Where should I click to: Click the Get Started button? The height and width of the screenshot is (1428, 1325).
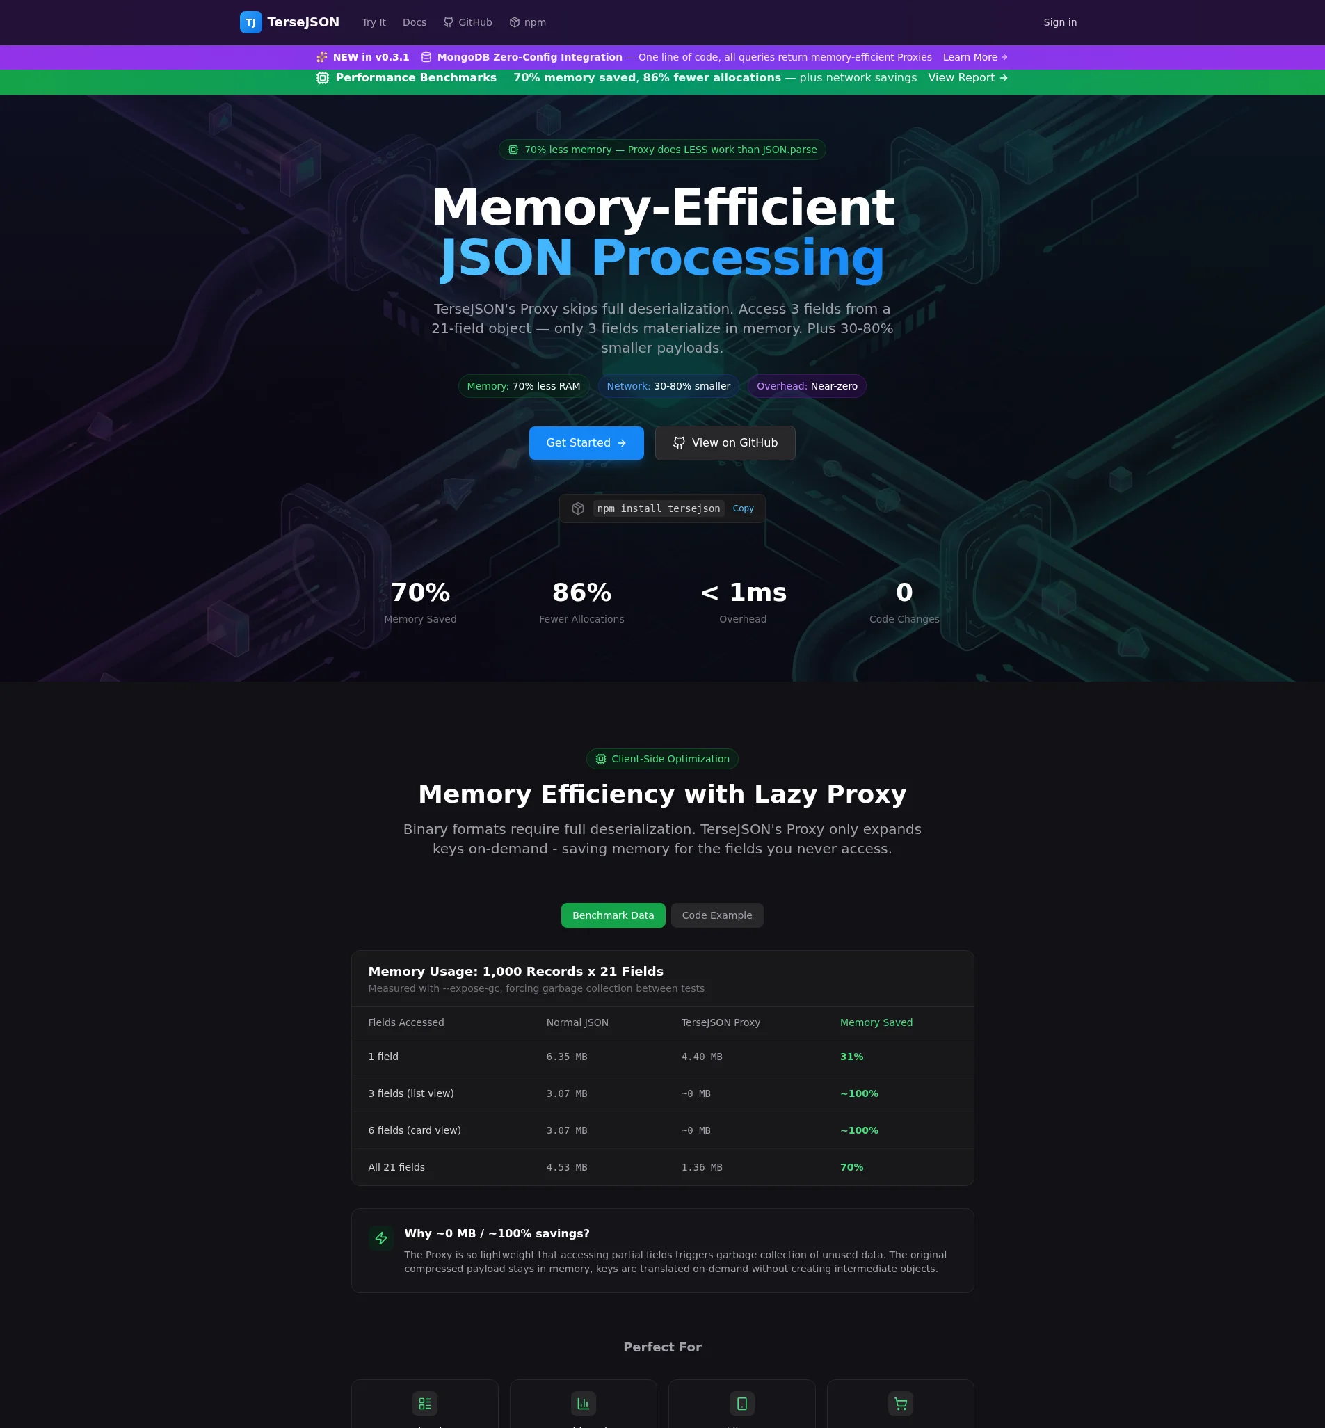(x=586, y=442)
